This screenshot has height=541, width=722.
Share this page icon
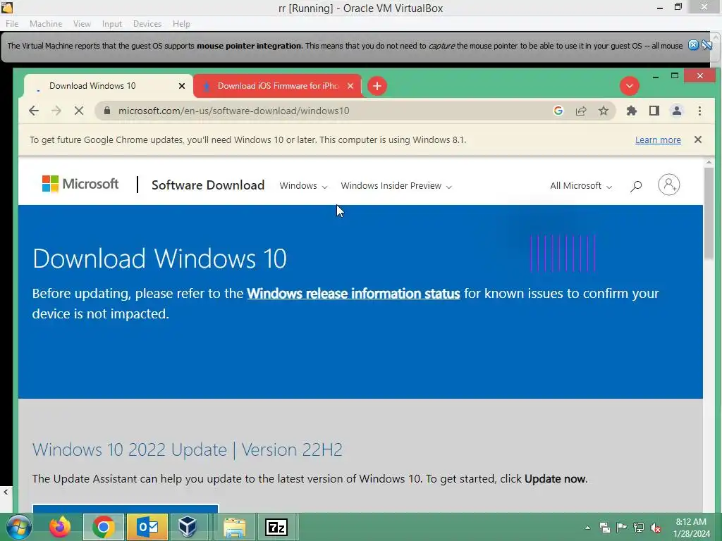click(x=581, y=111)
